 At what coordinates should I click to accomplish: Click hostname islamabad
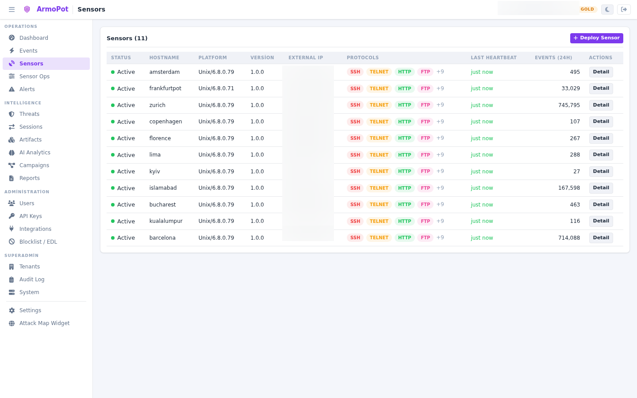click(163, 188)
